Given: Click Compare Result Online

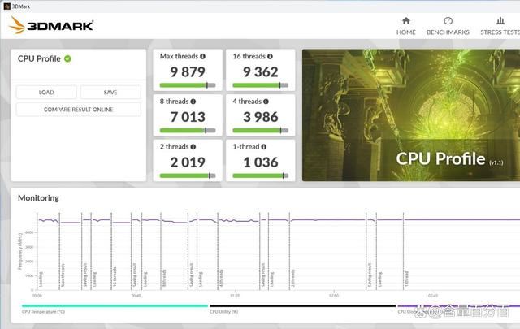Looking at the screenshot, I should click(x=78, y=110).
